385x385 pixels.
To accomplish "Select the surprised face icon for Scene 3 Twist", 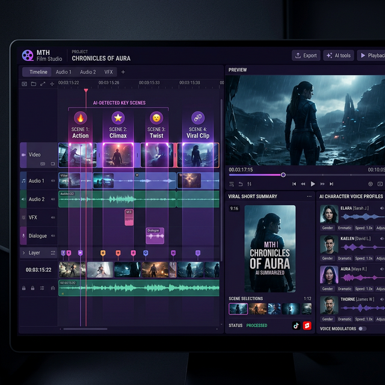I will pyautogui.click(x=156, y=118).
